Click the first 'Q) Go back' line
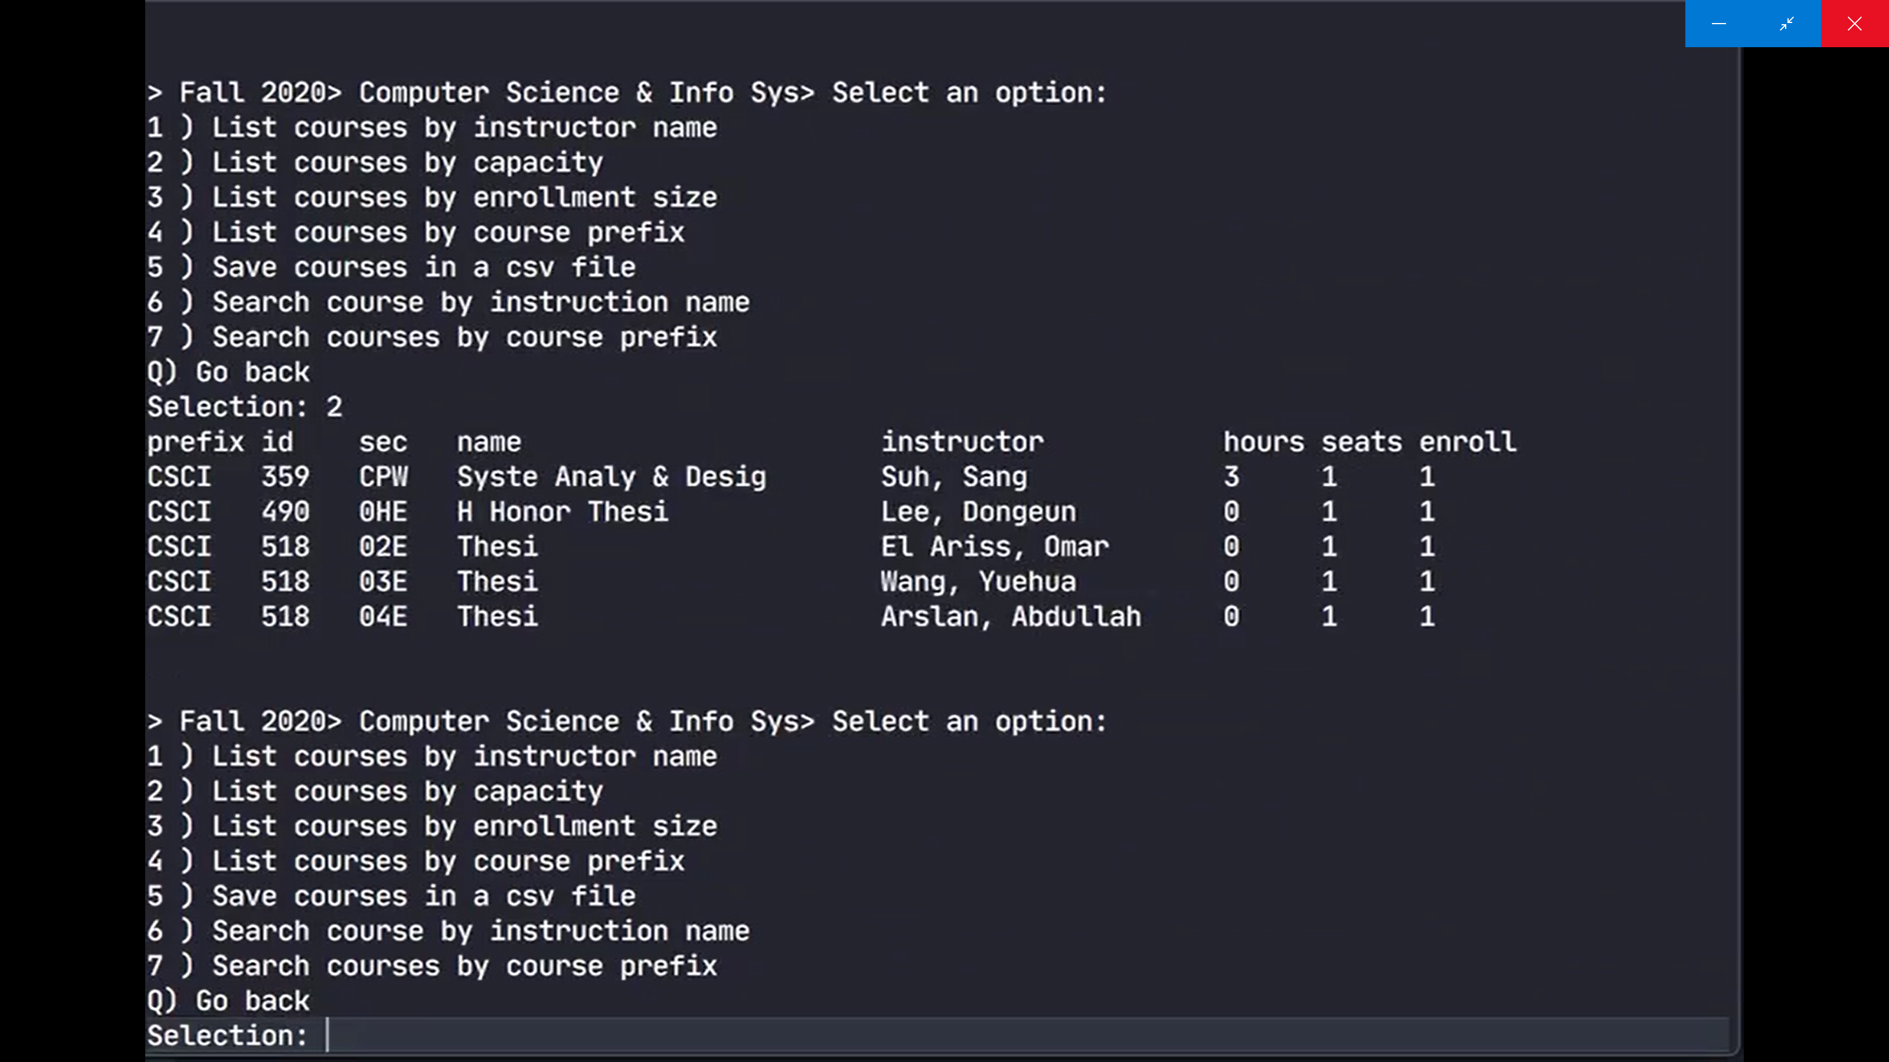Image resolution: width=1889 pixels, height=1062 pixels. [228, 372]
